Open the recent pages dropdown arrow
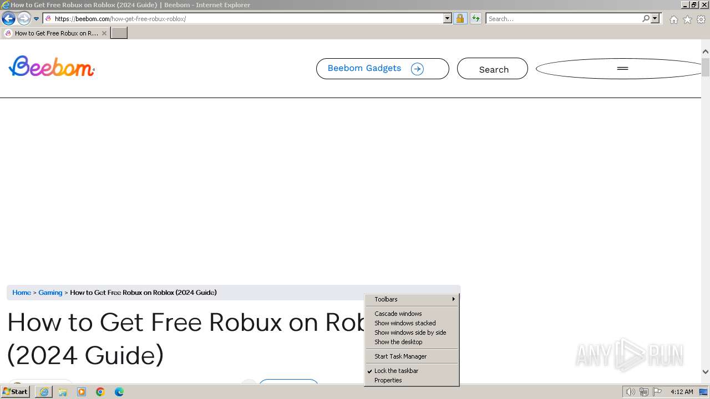 click(x=37, y=19)
